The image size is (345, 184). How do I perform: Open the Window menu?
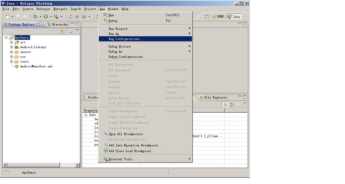113,9
